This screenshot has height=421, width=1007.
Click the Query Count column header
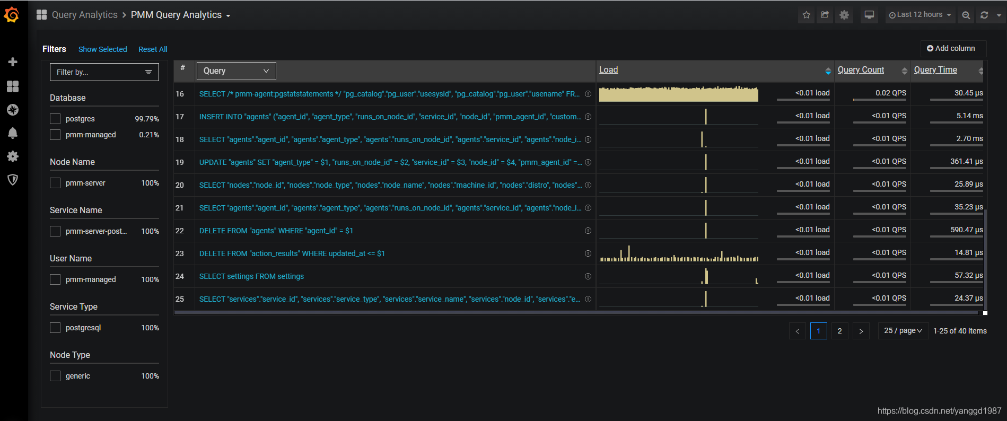[861, 70]
